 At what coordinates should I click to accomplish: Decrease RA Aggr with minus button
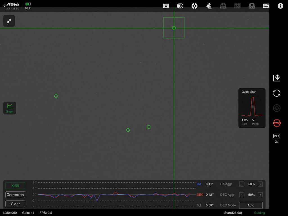click(242, 184)
